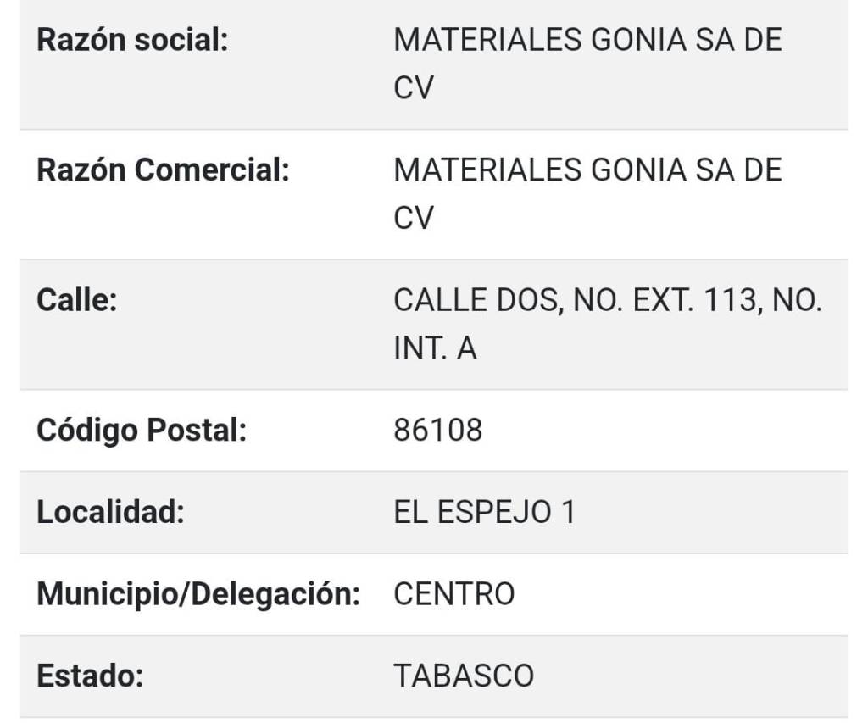Click the "INT. A" interior number text
Screen dimensions: 868x723
(x=435, y=348)
